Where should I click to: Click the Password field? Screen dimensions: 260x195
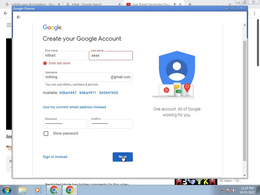tap(65, 124)
